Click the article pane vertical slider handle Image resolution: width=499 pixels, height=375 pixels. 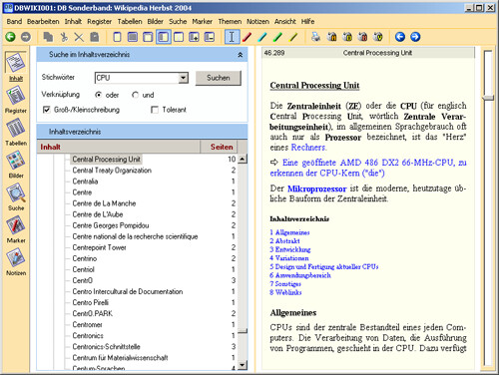pos(488,98)
